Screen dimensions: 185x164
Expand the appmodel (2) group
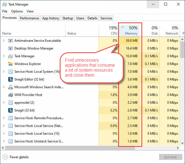click(x=4, y=103)
